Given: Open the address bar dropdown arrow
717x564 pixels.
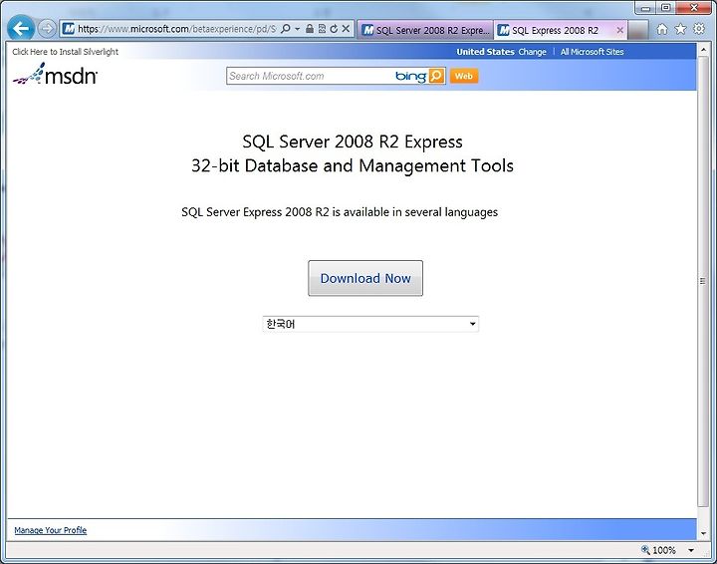Looking at the screenshot, I should pyautogui.click(x=297, y=29).
